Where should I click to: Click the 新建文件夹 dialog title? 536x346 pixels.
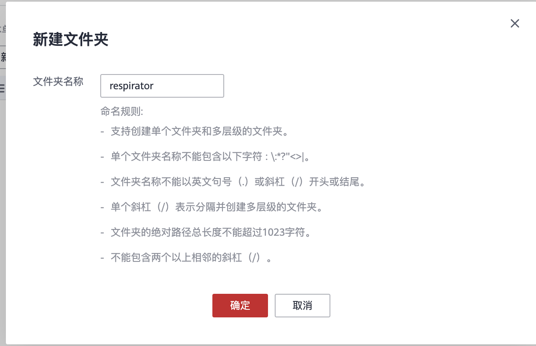[70, 40]
